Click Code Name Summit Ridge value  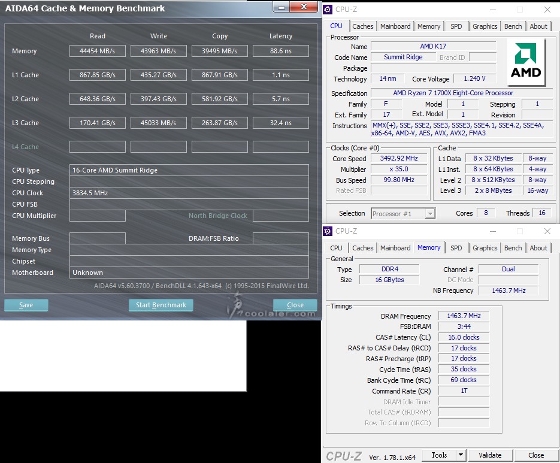coord(403,57)
